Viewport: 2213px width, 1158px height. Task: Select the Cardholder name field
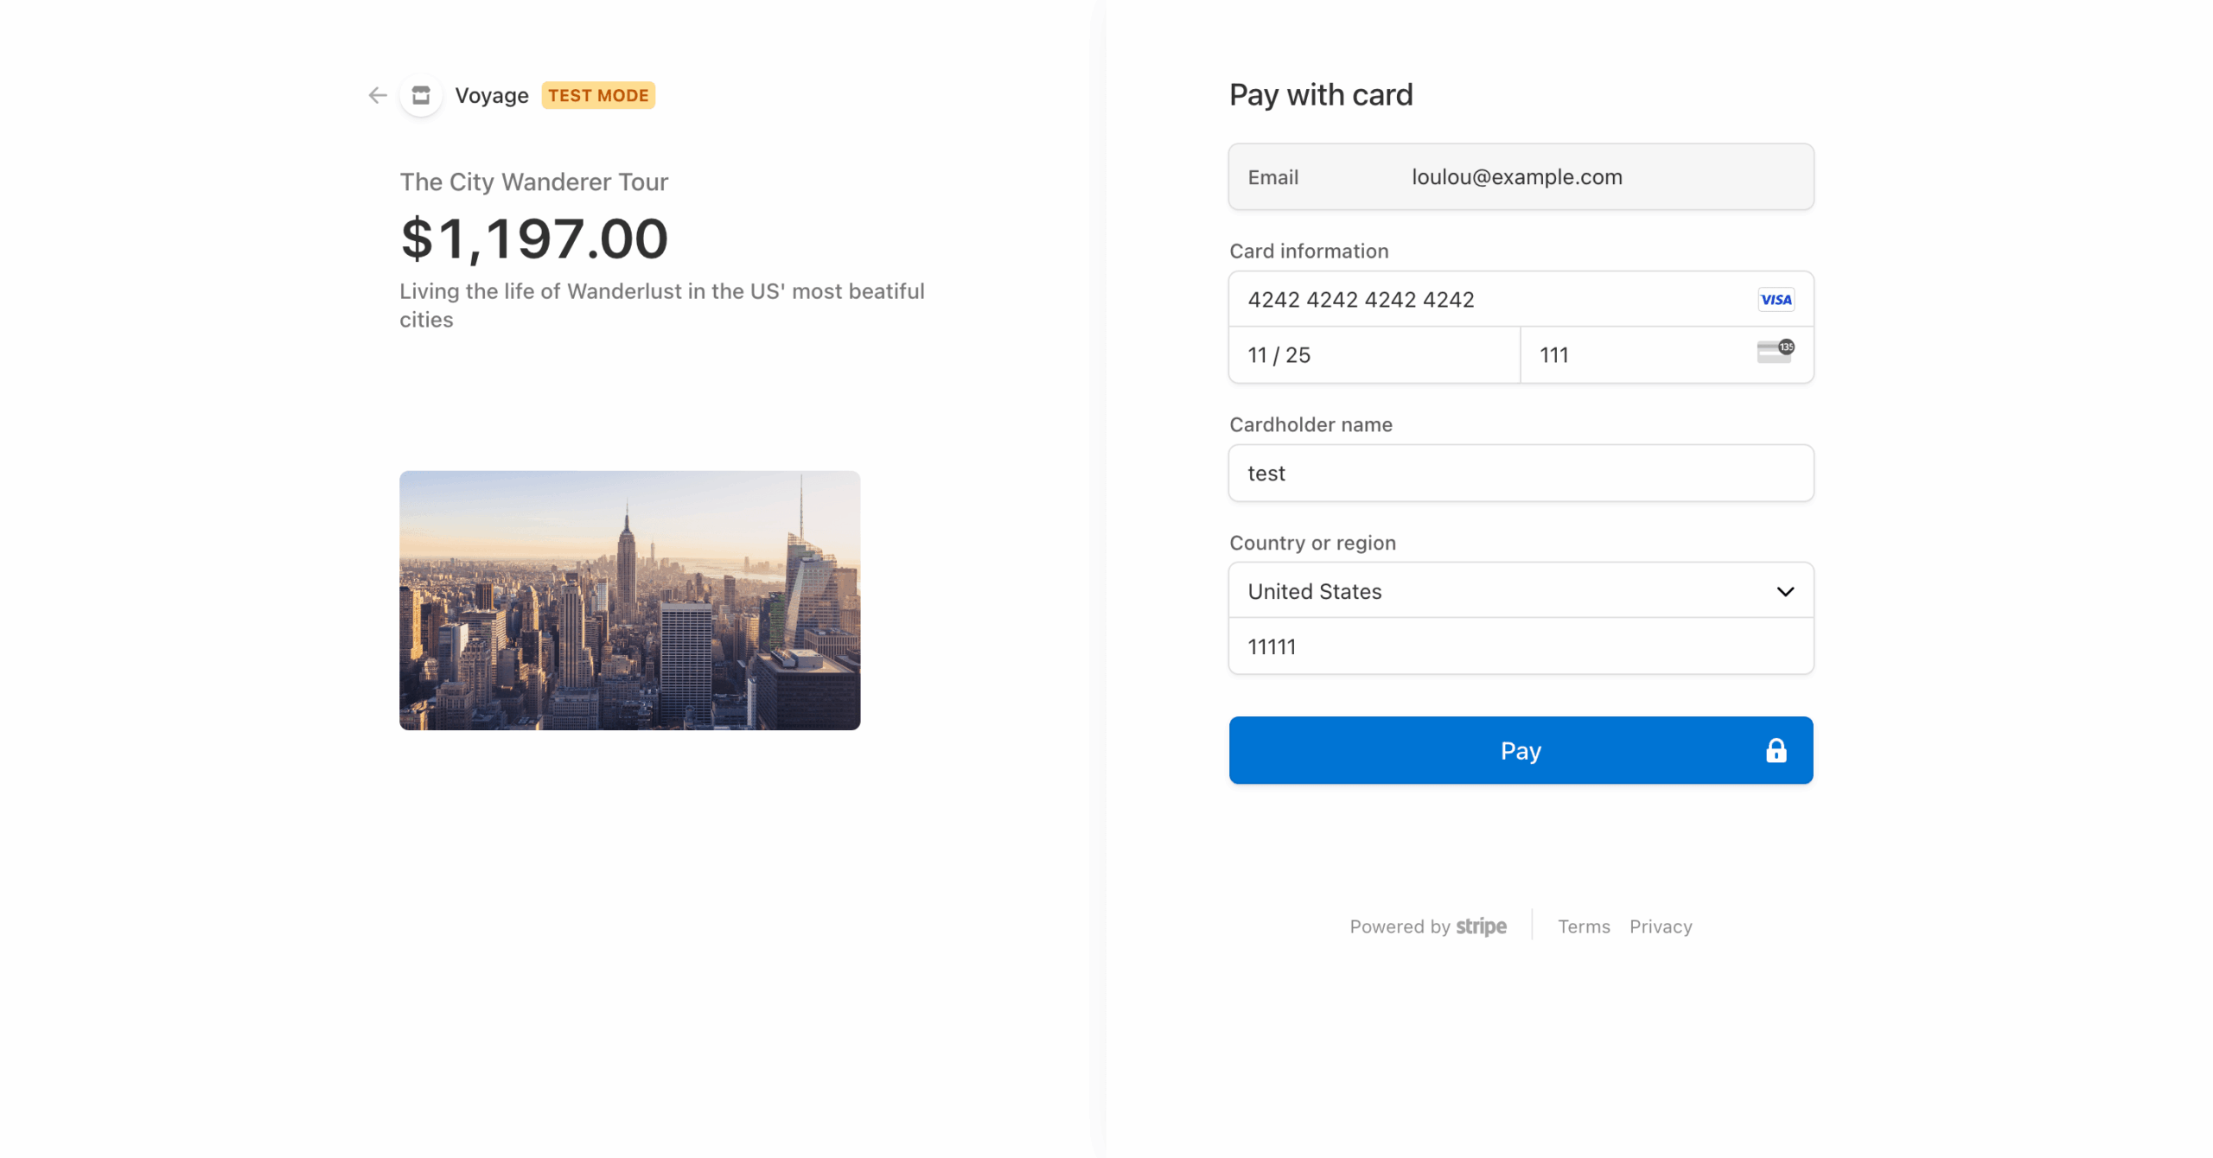click(1521, 473)
